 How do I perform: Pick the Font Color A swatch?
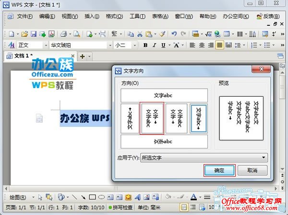pyautogui.click(x=193, y=197)
